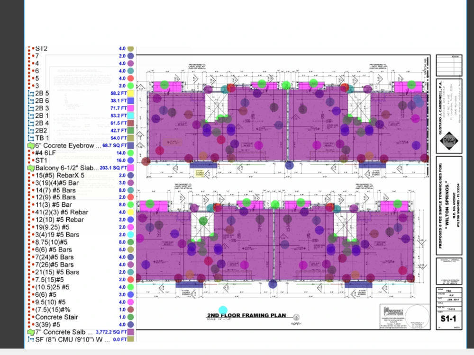This screenshot has height=355, width=474.
Task: Click the linear takeoff icon beside 2B 3
Action: (31, 108)
